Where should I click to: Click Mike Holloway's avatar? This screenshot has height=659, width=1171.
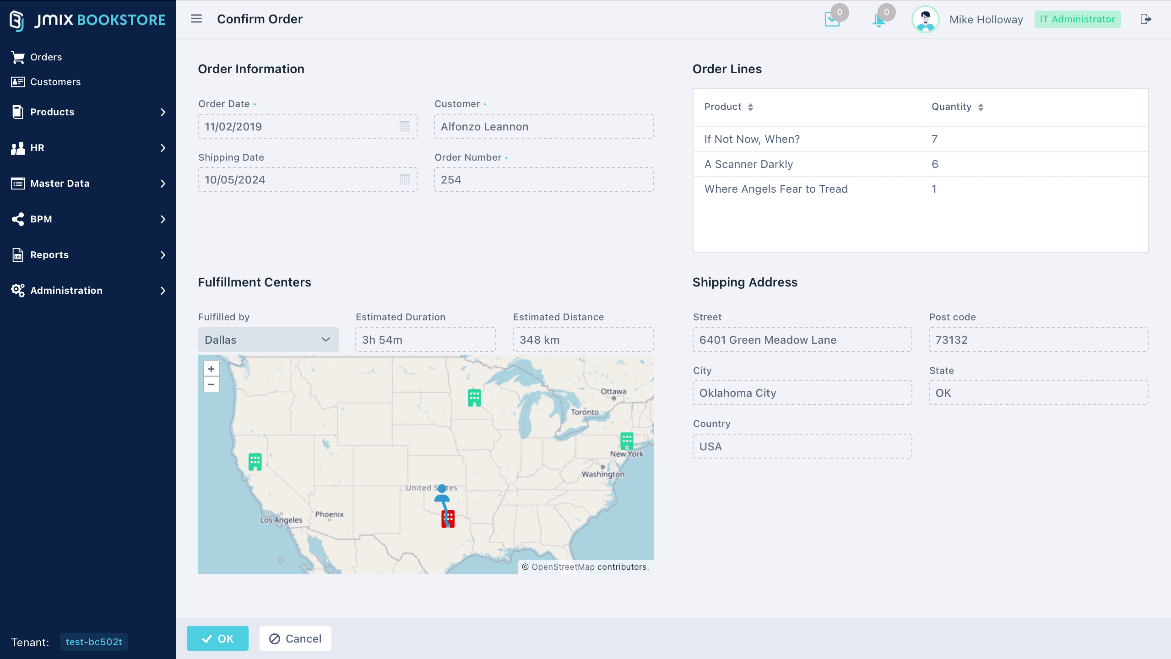(925, 19)
